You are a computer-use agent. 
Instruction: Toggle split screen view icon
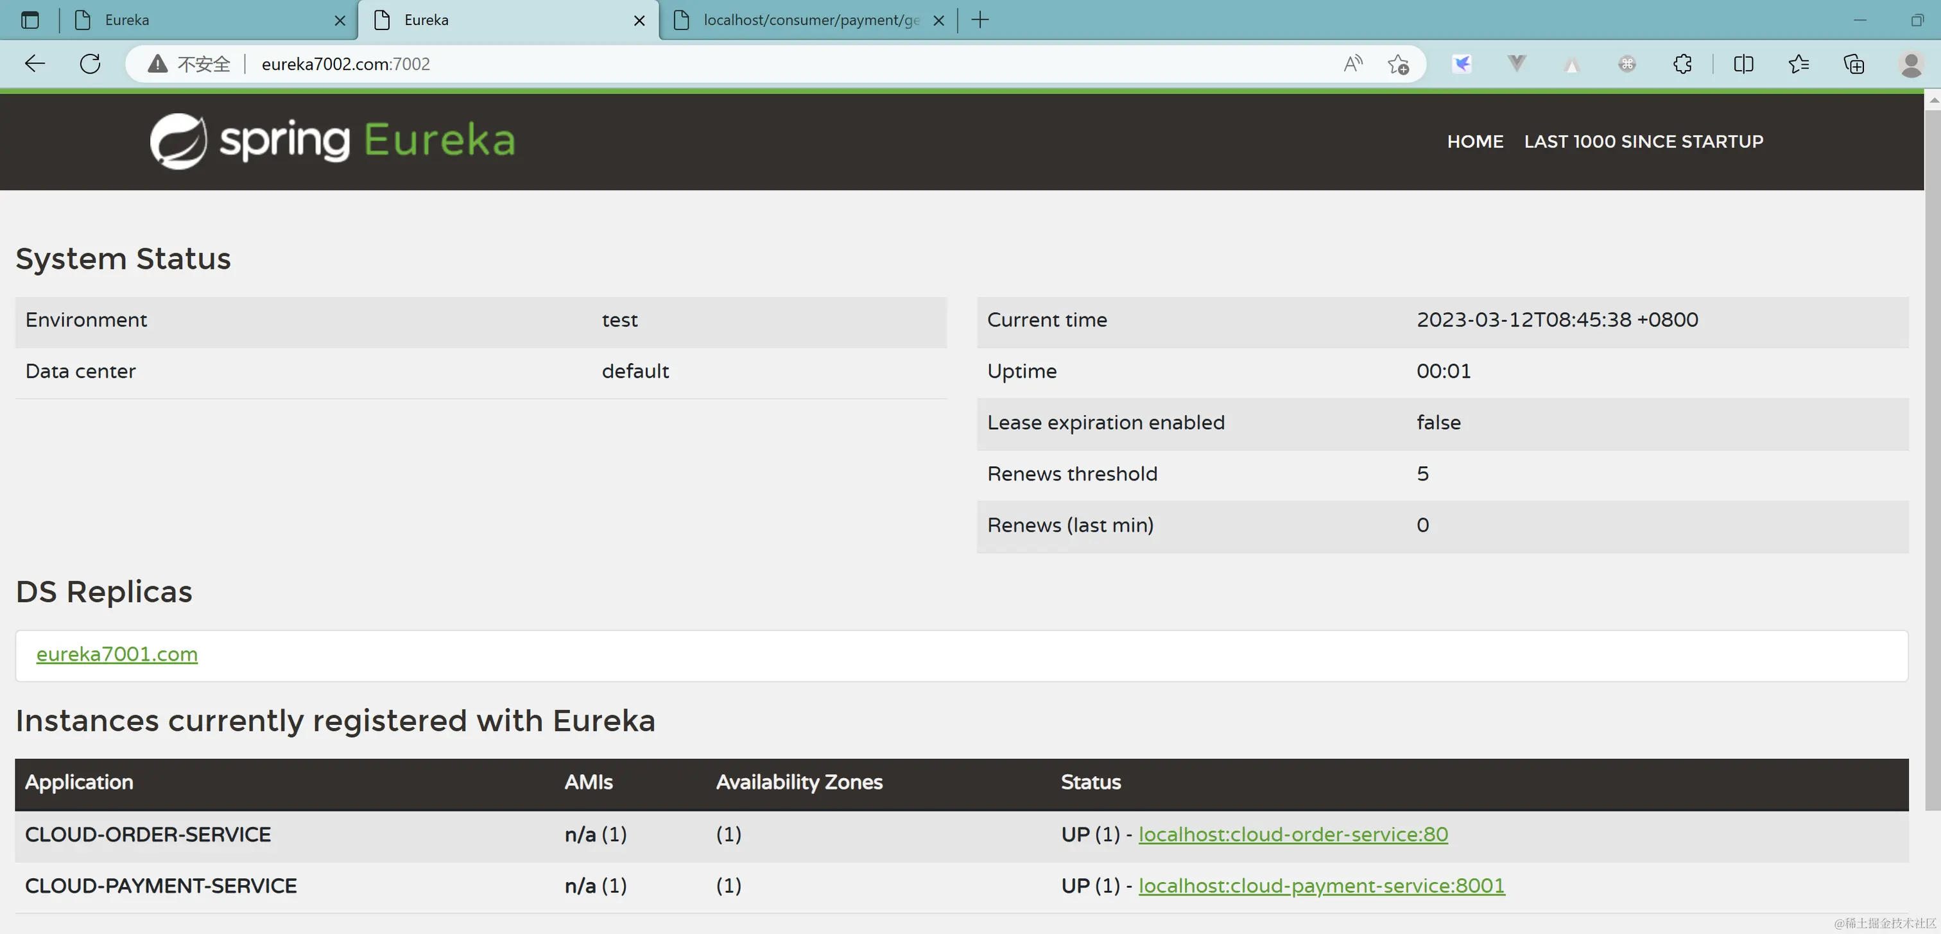click(x=1743, y=64)
